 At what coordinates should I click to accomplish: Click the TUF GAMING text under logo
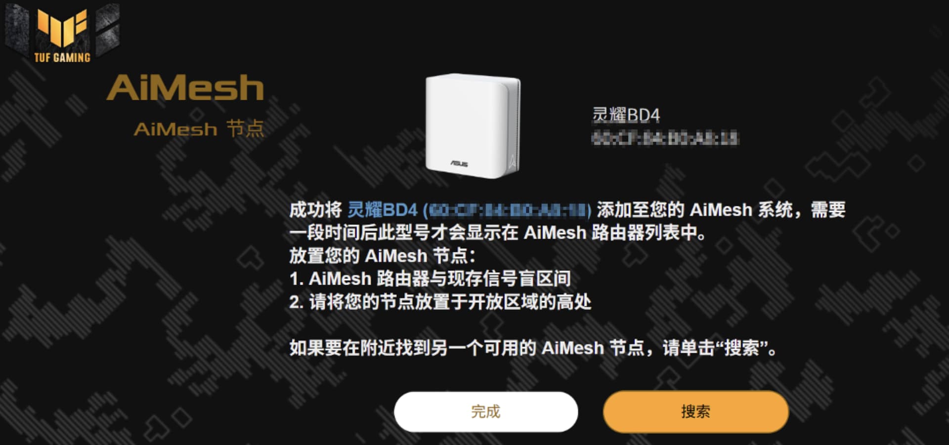tap(62, 57)
